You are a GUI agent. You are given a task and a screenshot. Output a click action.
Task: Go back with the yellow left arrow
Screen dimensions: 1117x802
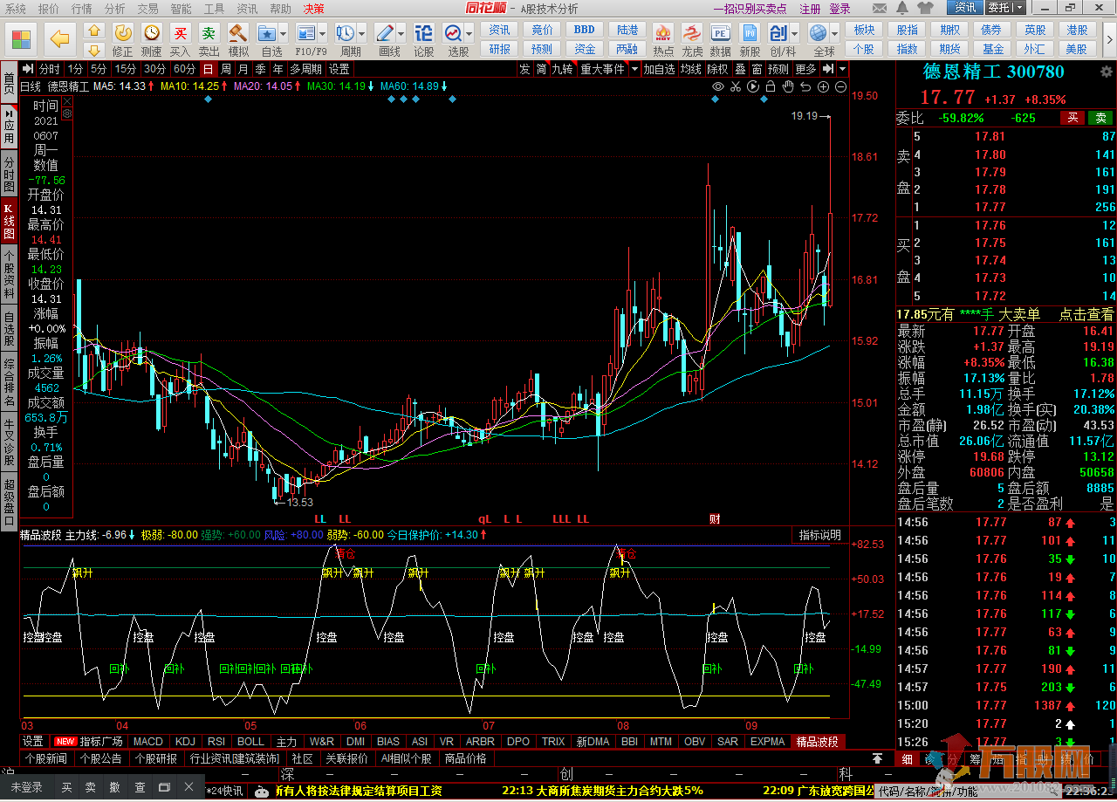point(59,38)
